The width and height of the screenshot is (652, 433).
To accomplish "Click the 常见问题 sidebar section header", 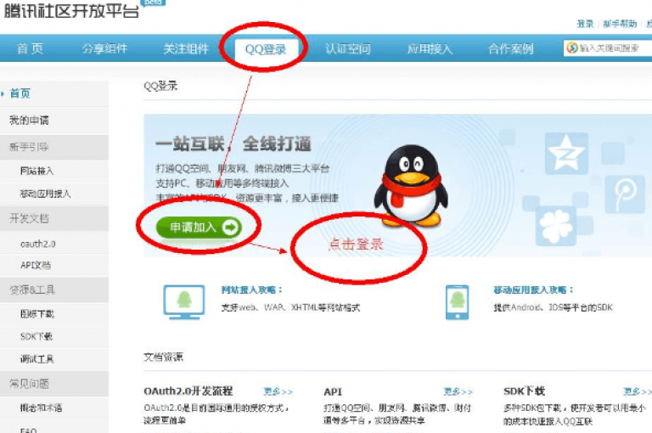I will 54,384.
